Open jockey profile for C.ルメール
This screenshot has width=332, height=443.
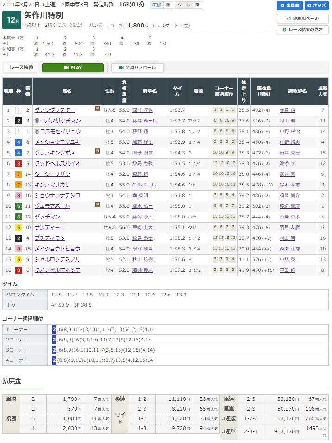[x=144, y=185]
